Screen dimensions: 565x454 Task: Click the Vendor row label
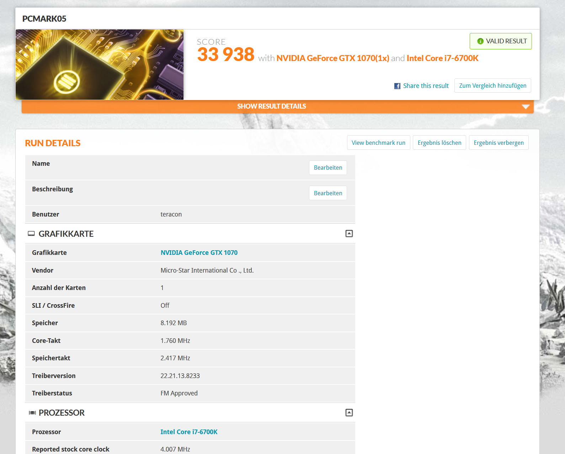coord(43,270)
